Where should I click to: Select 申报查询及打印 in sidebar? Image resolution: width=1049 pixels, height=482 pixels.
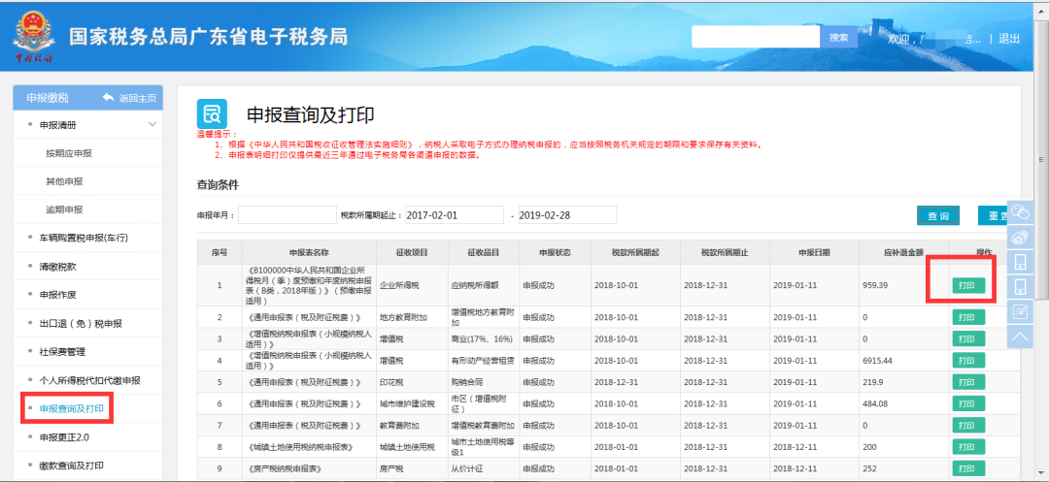[x=72, y=408]
